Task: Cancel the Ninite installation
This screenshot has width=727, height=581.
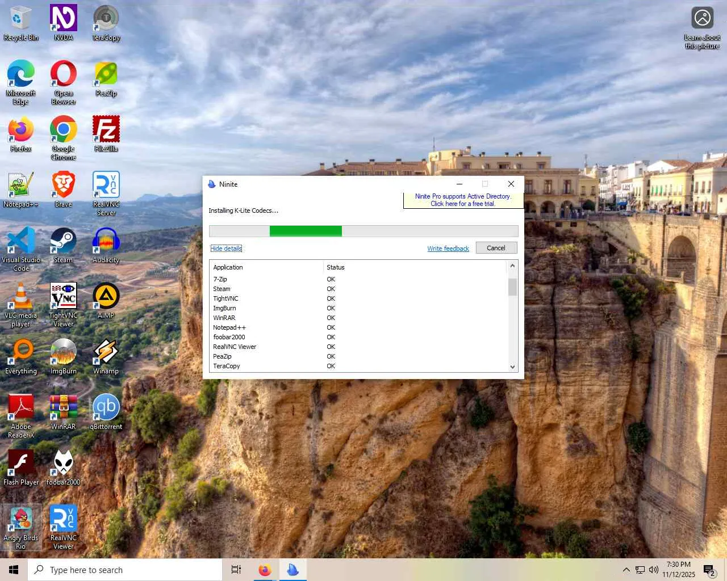Action: pyautogui.click(x=496, y=248)
